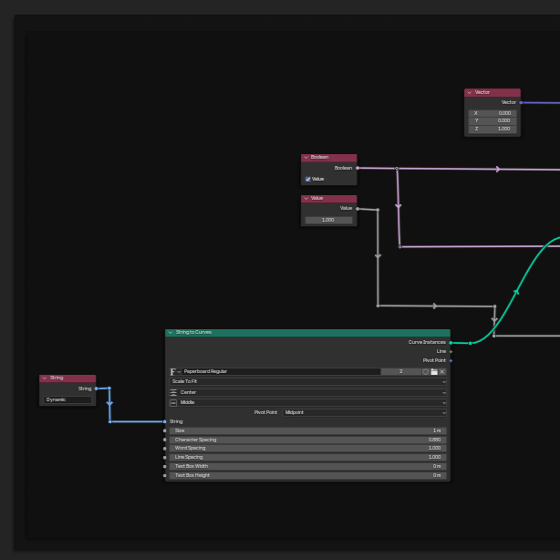Click the Vector node output socket
Image resolution: width=560 pixels, height=560 pixels.
coord(521,102)
